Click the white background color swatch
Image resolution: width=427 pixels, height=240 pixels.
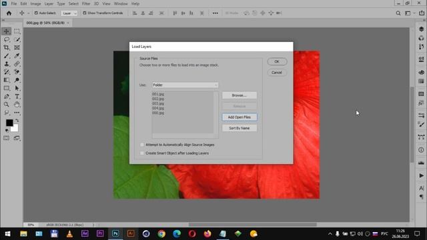15,128
